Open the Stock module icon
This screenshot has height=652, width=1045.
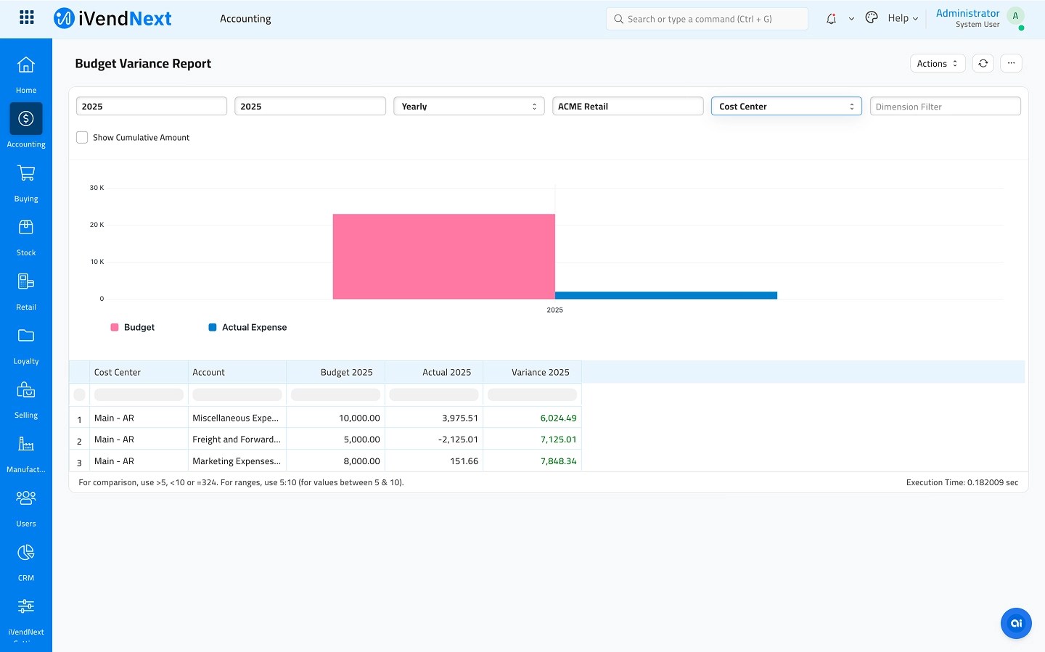(26, 227)
